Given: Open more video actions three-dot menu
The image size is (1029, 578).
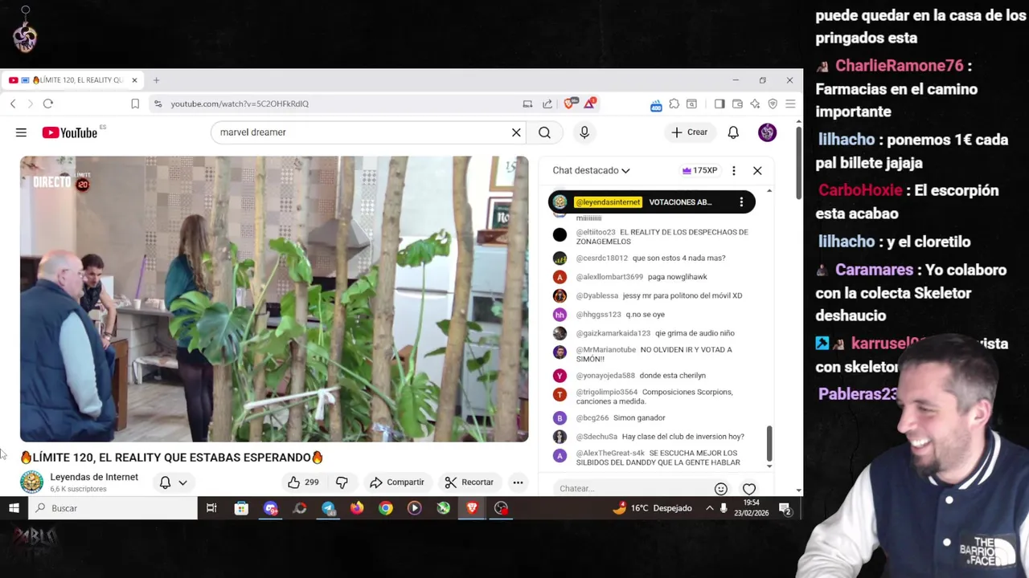Looking at the screenshot, I should click(518, 482).
